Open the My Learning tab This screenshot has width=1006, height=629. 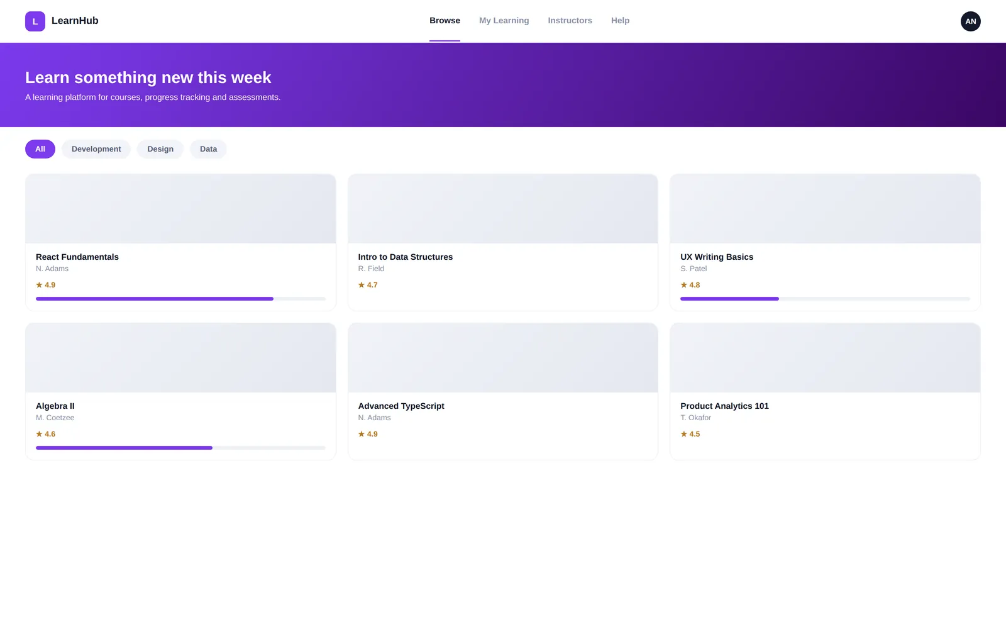pos(504,21)
